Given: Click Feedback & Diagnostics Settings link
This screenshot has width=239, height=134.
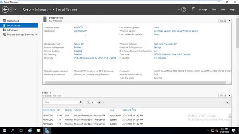Looking at the screenshot, I should coord(158,47).
